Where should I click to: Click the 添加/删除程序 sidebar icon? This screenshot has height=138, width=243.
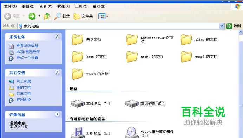click(x=12, y=52)
